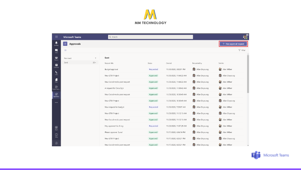Open the Filter option
Screen dimensions: 301x170
[242, 50]
